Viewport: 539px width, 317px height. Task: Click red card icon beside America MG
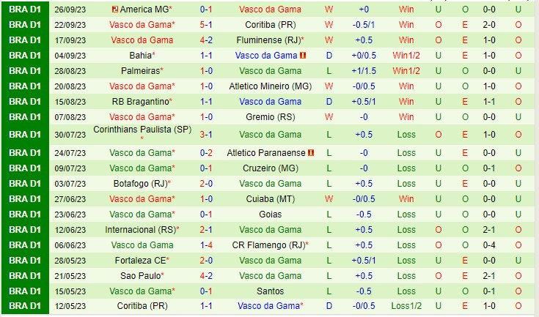115,10
